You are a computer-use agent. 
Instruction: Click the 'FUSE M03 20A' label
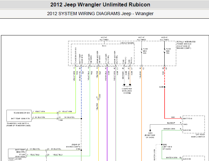pyautogui.click(x=145, y=51)
